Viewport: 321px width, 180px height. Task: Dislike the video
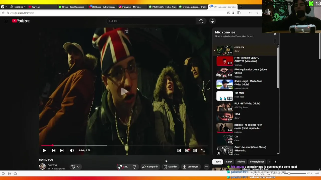click(134, 167)
